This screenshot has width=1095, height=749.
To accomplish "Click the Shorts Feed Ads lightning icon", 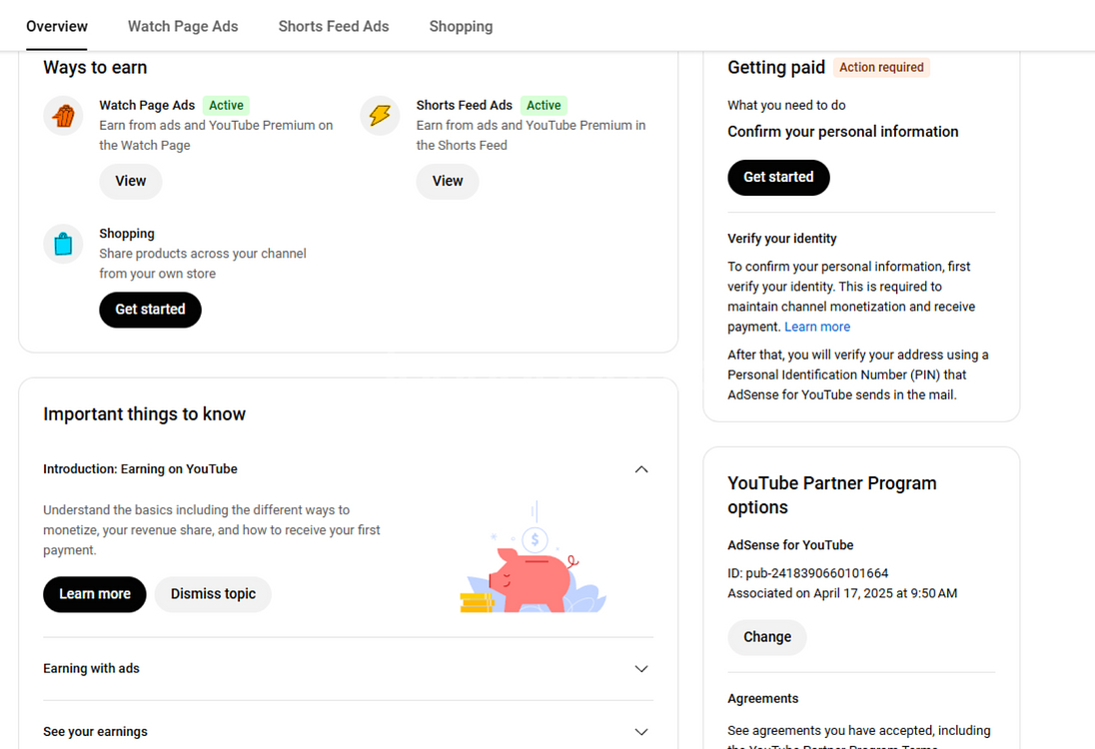I will click(380, 115).
